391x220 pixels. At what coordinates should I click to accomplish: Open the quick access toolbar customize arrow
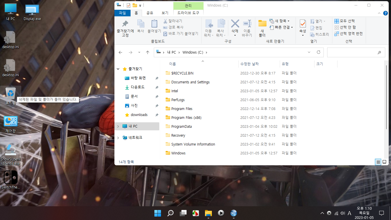pos(140,5)
